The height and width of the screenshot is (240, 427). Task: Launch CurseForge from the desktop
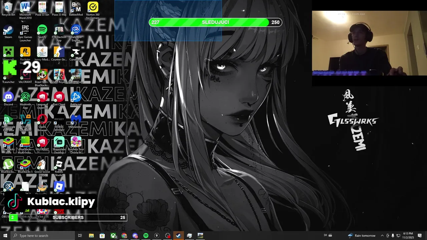click(x=76, y=54)
